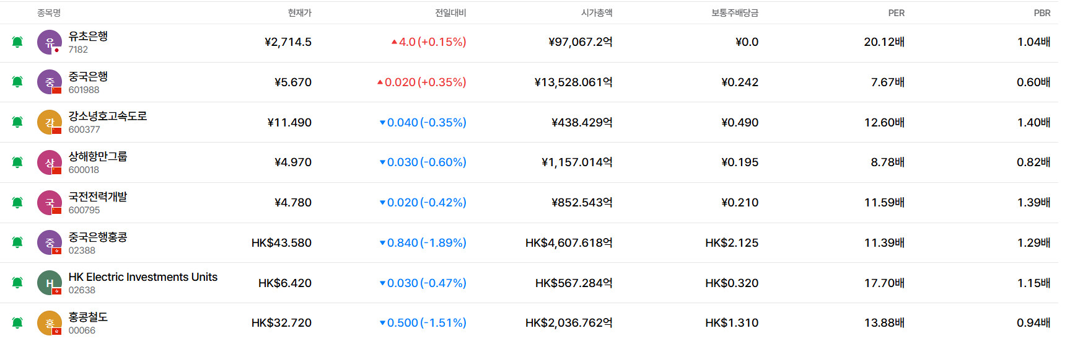Toggle the alert bell for 중국은행 601988
This screenshot has width=1075, height=341.
click(17, 82)
